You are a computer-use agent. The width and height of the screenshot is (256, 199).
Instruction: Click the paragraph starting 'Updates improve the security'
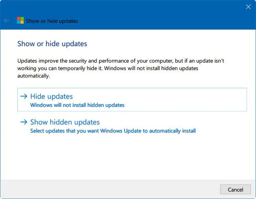coord(121,68)
